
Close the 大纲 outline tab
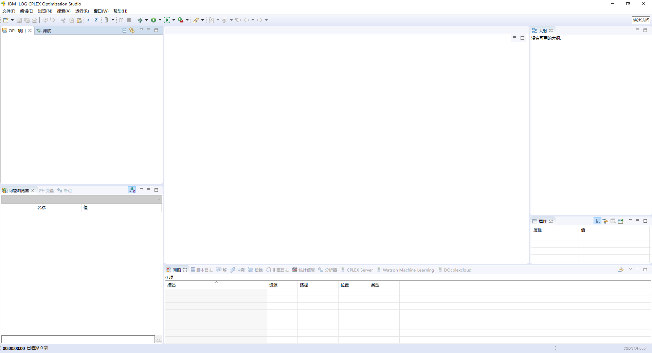tap(551, 31)
